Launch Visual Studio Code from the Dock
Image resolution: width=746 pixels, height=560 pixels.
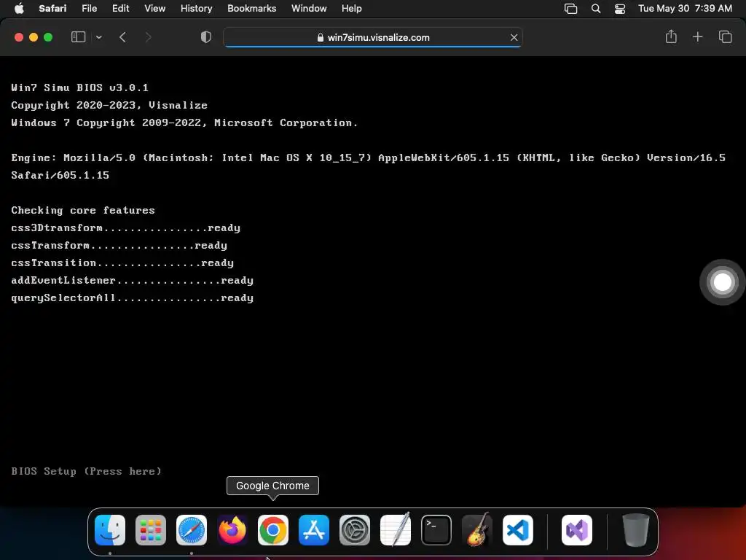pos(518,530)
